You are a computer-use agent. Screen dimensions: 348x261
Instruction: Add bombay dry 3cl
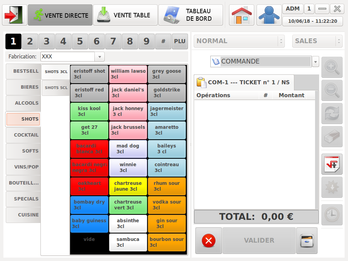coord(89,205)
